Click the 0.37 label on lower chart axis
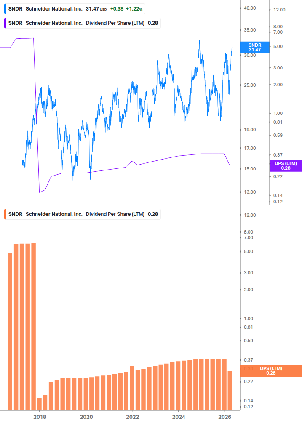The height and width of the screenshot is (423, 302). (x=248, y=360)
